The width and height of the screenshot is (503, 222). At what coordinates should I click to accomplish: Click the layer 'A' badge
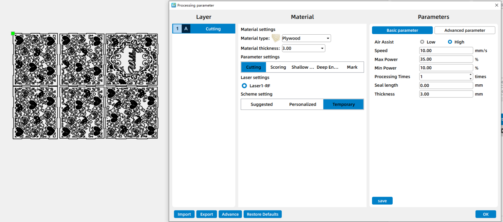(186, 29)
